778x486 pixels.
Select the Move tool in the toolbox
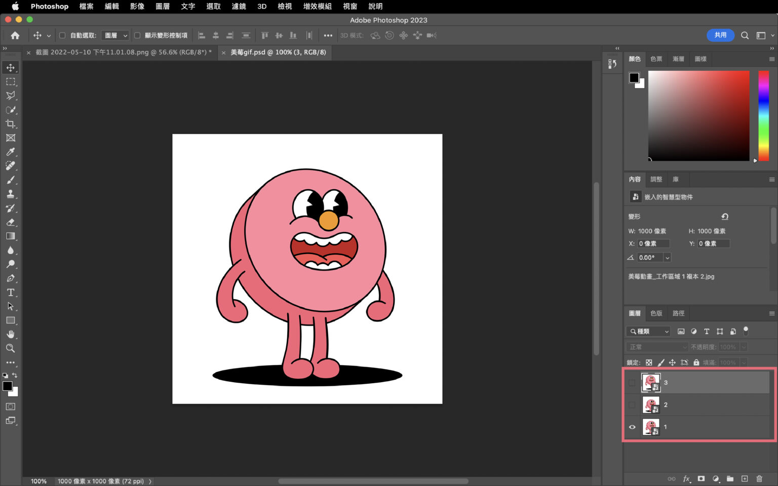point(11,67)
